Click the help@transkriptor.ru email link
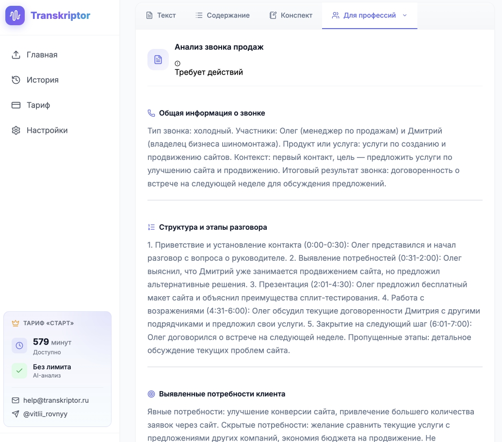 pos(56,400)
